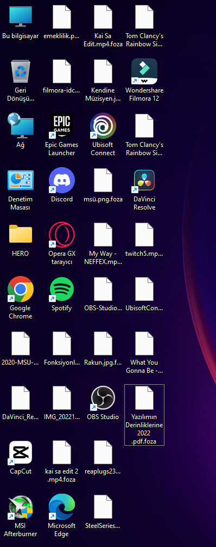Select the Geri Dönüşüm recycle bin
The image size is (216, 547).
coord(21,80)
